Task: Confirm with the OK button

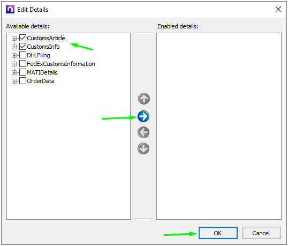Action: pyautogui.click(x=218, y=233)
